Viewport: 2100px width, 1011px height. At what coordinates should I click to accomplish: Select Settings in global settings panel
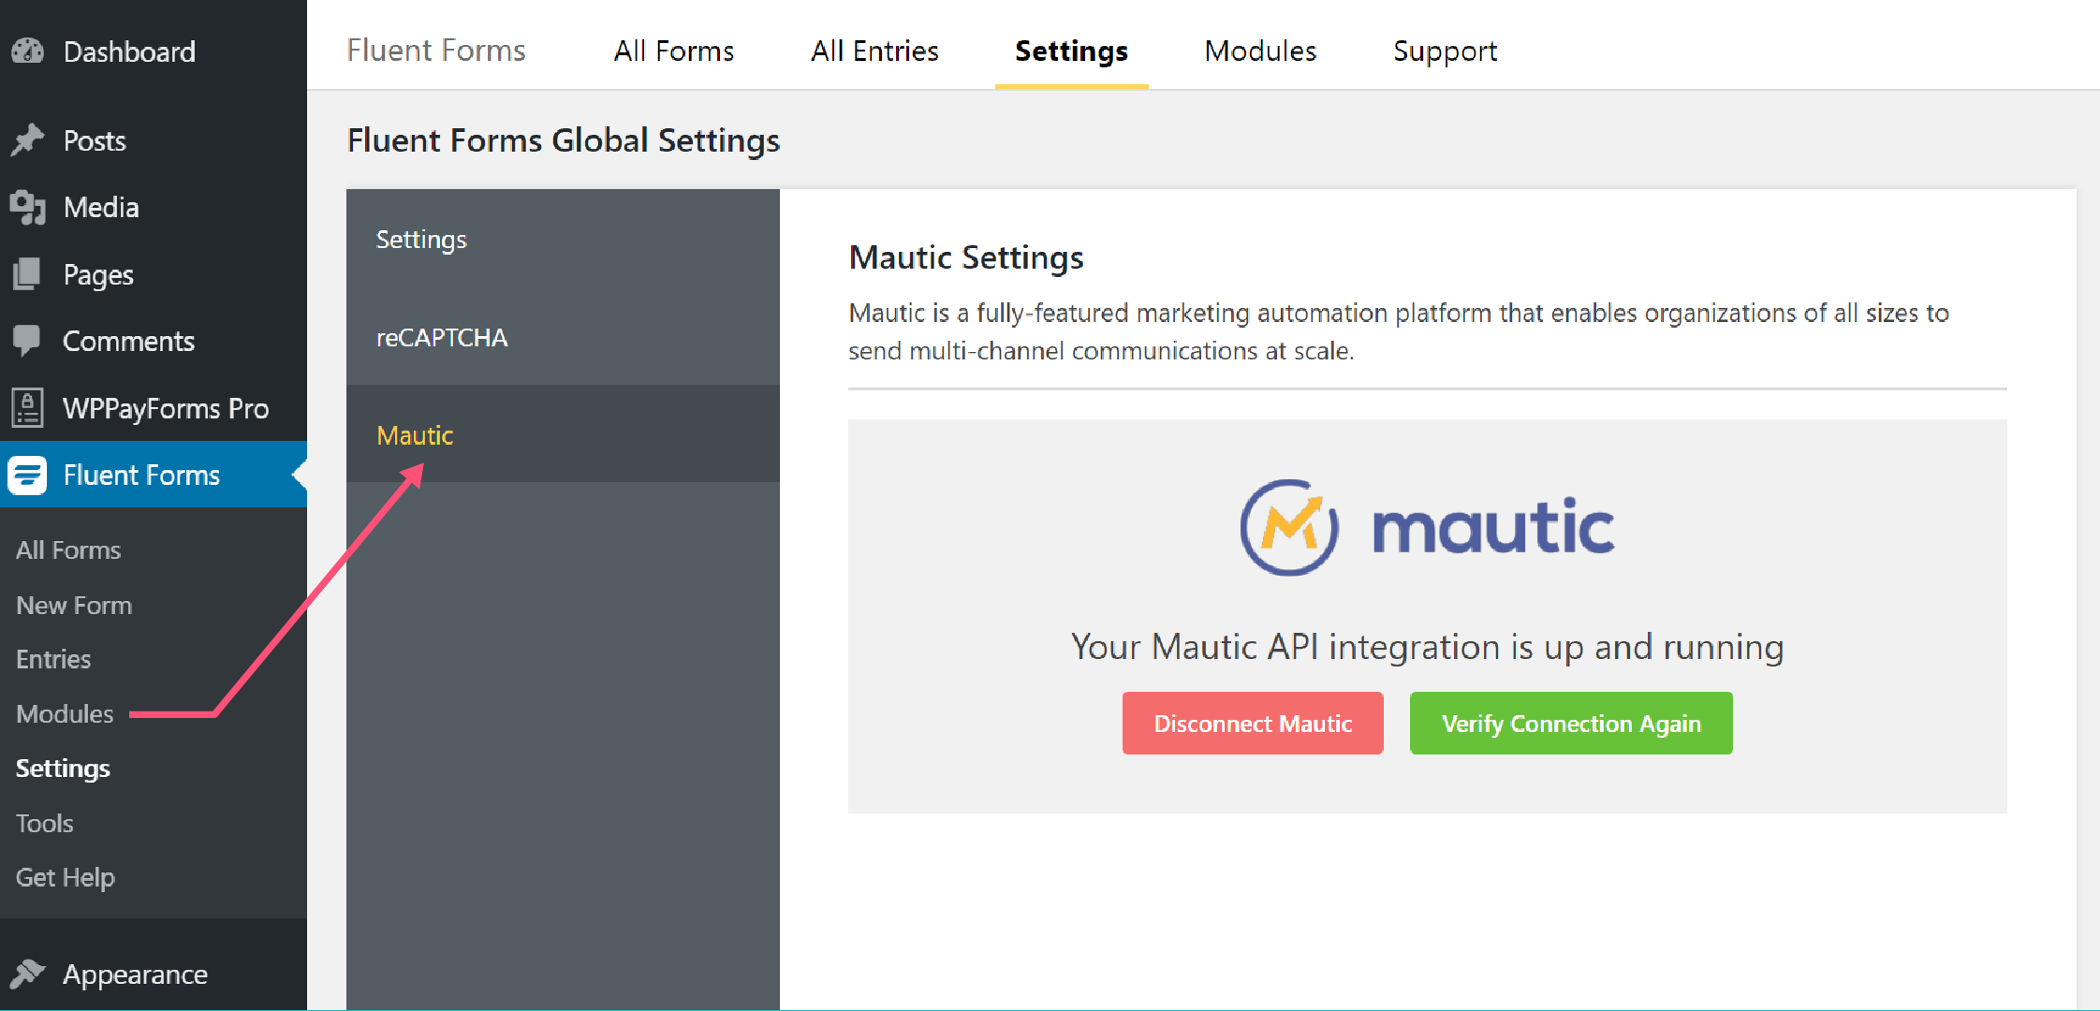pos(563,239)
